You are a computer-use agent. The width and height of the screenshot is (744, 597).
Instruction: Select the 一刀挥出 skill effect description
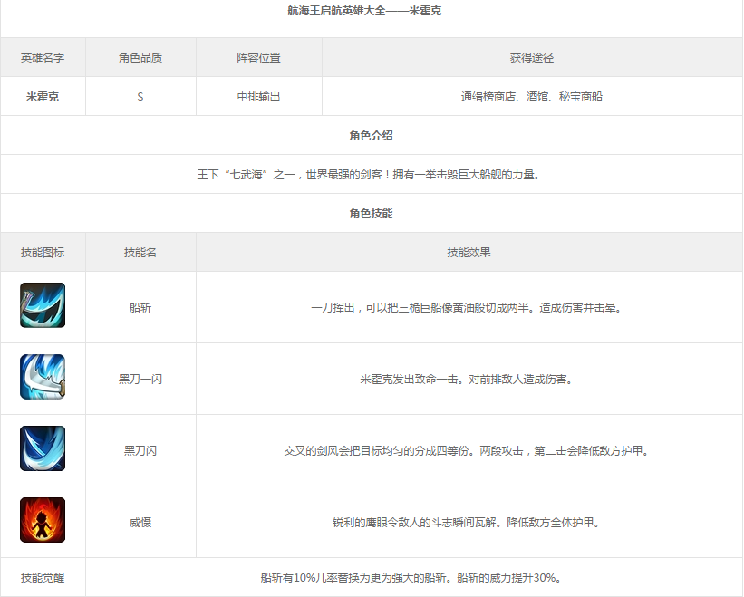(467, 308)
